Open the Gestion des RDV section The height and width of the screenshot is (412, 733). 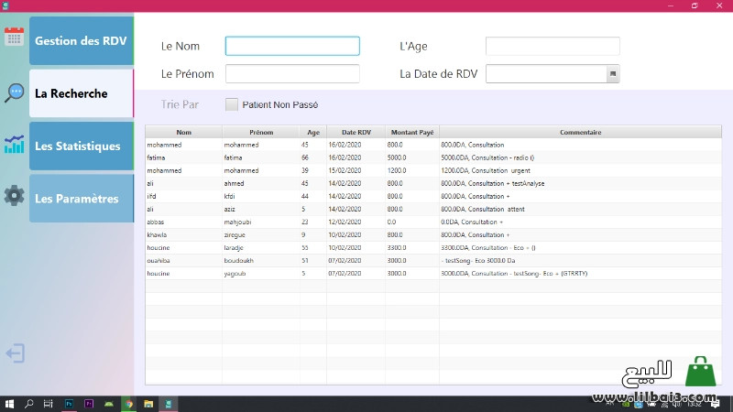tap(82, 40)
